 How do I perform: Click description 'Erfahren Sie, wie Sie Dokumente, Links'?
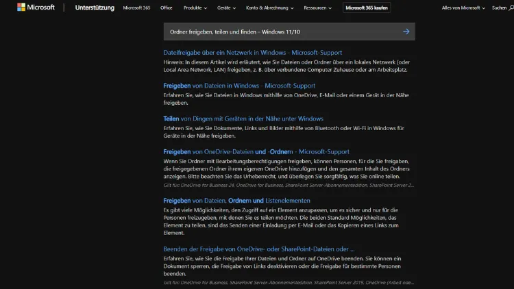[x=284, y=132]
